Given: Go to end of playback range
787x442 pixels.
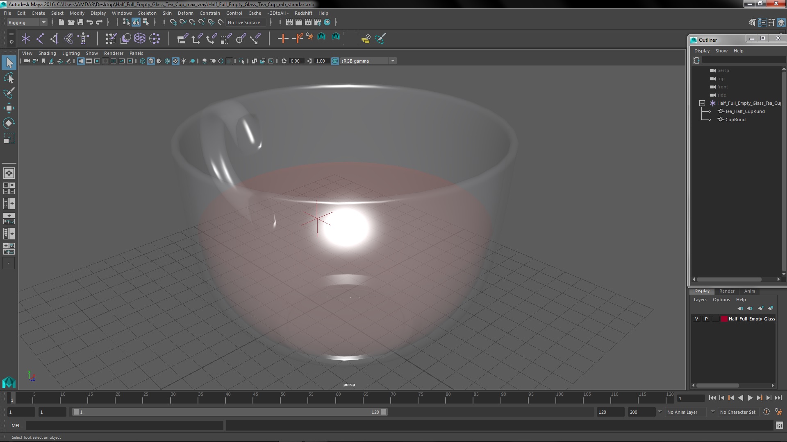Looking at the screenshot, I should coord(778,398).
